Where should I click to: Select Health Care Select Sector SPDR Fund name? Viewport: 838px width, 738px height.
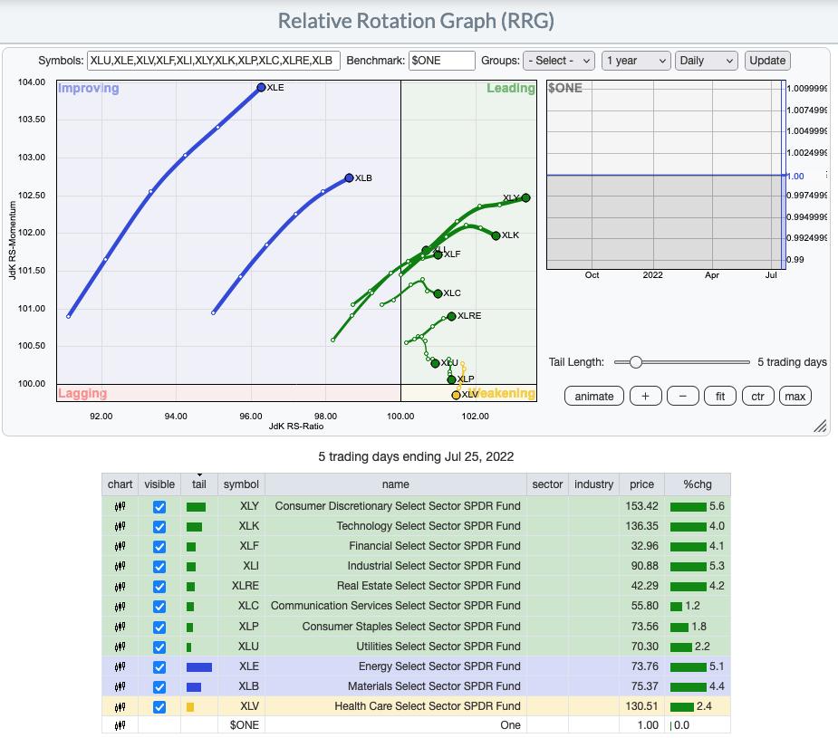pos(428,706)
